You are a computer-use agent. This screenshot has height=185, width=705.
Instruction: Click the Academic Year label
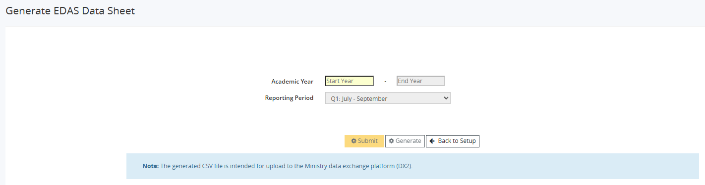pos(292,82)
